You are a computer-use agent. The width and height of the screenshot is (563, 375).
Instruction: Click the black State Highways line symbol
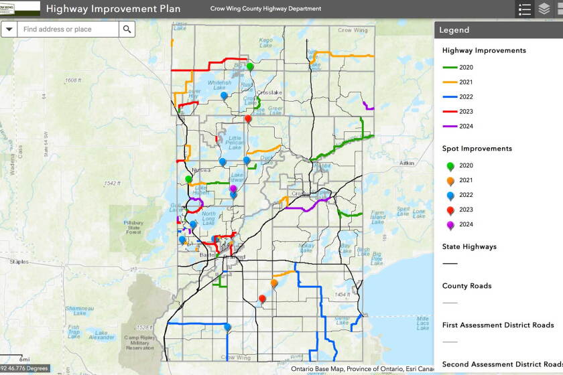point(450,263)
